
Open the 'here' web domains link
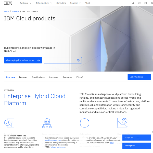coord(112,143)
